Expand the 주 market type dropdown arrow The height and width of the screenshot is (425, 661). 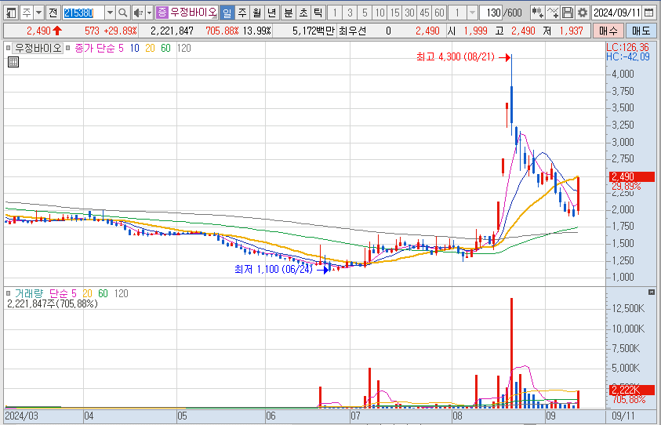[x=38, y=13]
